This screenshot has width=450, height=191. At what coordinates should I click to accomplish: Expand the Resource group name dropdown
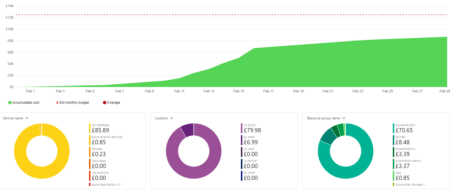tap(326, 118)
